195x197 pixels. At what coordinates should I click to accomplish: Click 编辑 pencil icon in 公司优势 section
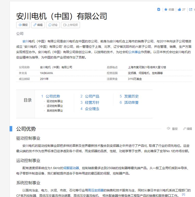click(184, 128)
